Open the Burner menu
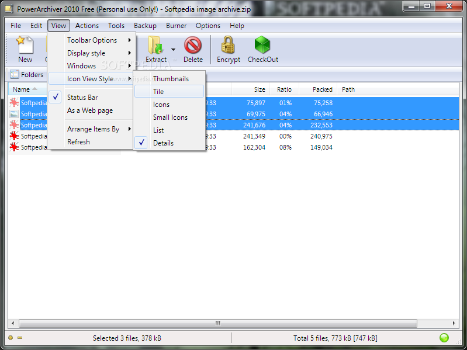Screen dimensions: 467x350 pos(177,26)
